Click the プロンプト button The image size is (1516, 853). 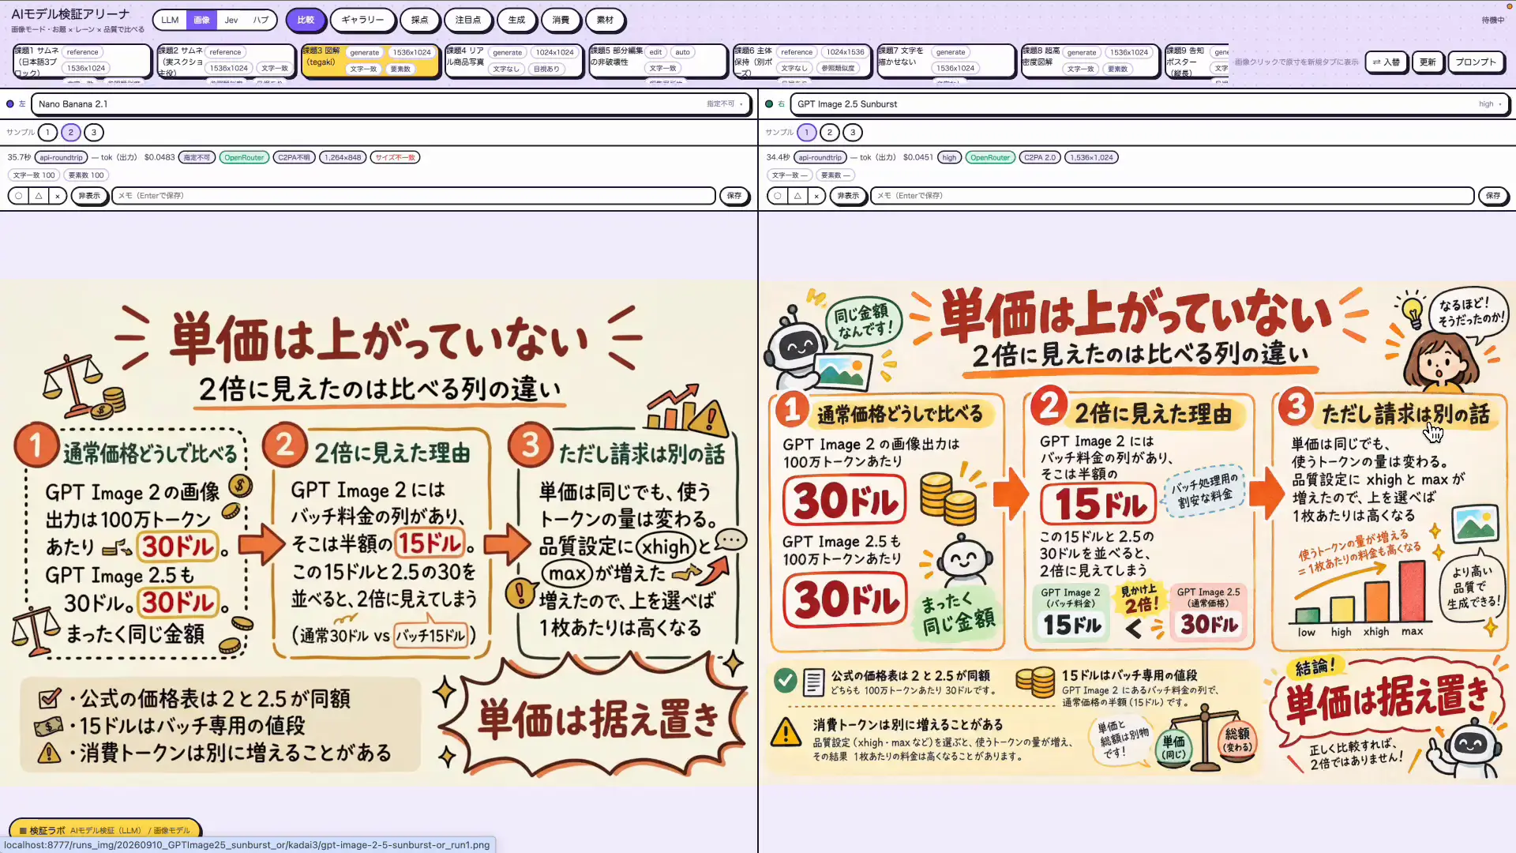click(x=1476, y=62)
